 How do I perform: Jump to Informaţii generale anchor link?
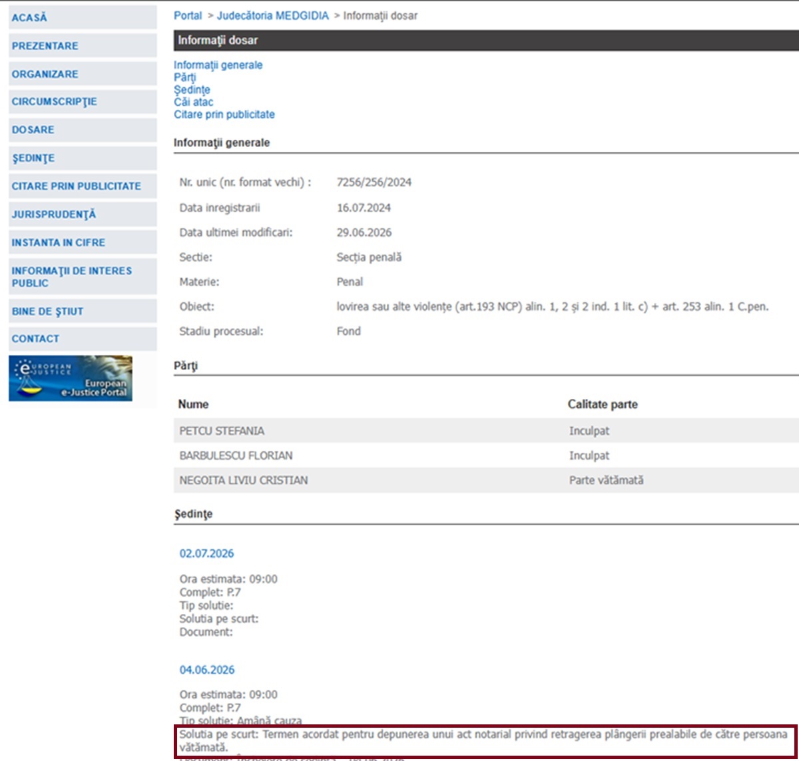tap(218, 65)
